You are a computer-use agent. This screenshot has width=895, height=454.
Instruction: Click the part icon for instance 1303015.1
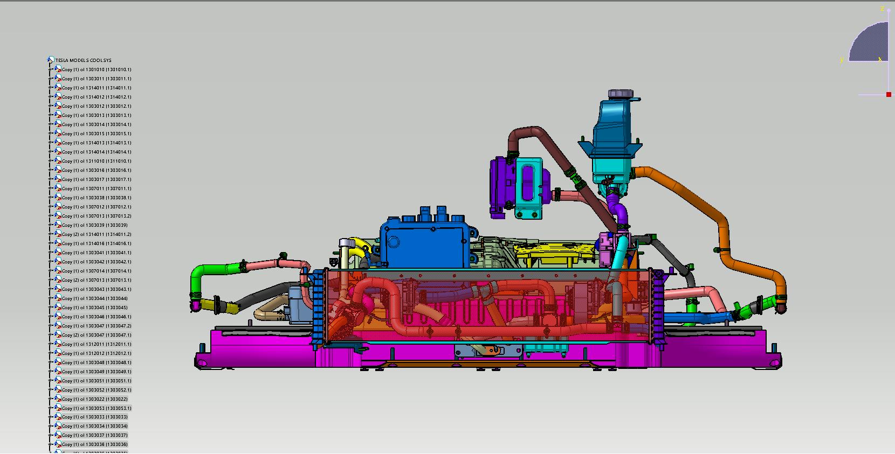coord(58,133)
